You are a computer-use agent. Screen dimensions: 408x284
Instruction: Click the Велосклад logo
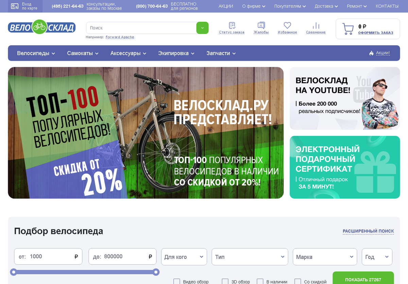41,27
